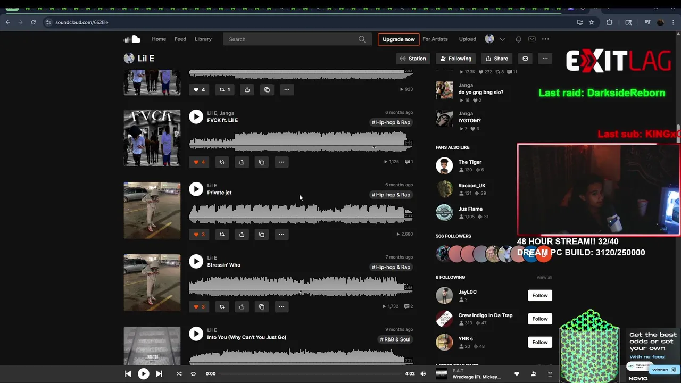Share the Lil E profile

click(x=497, y=59)
